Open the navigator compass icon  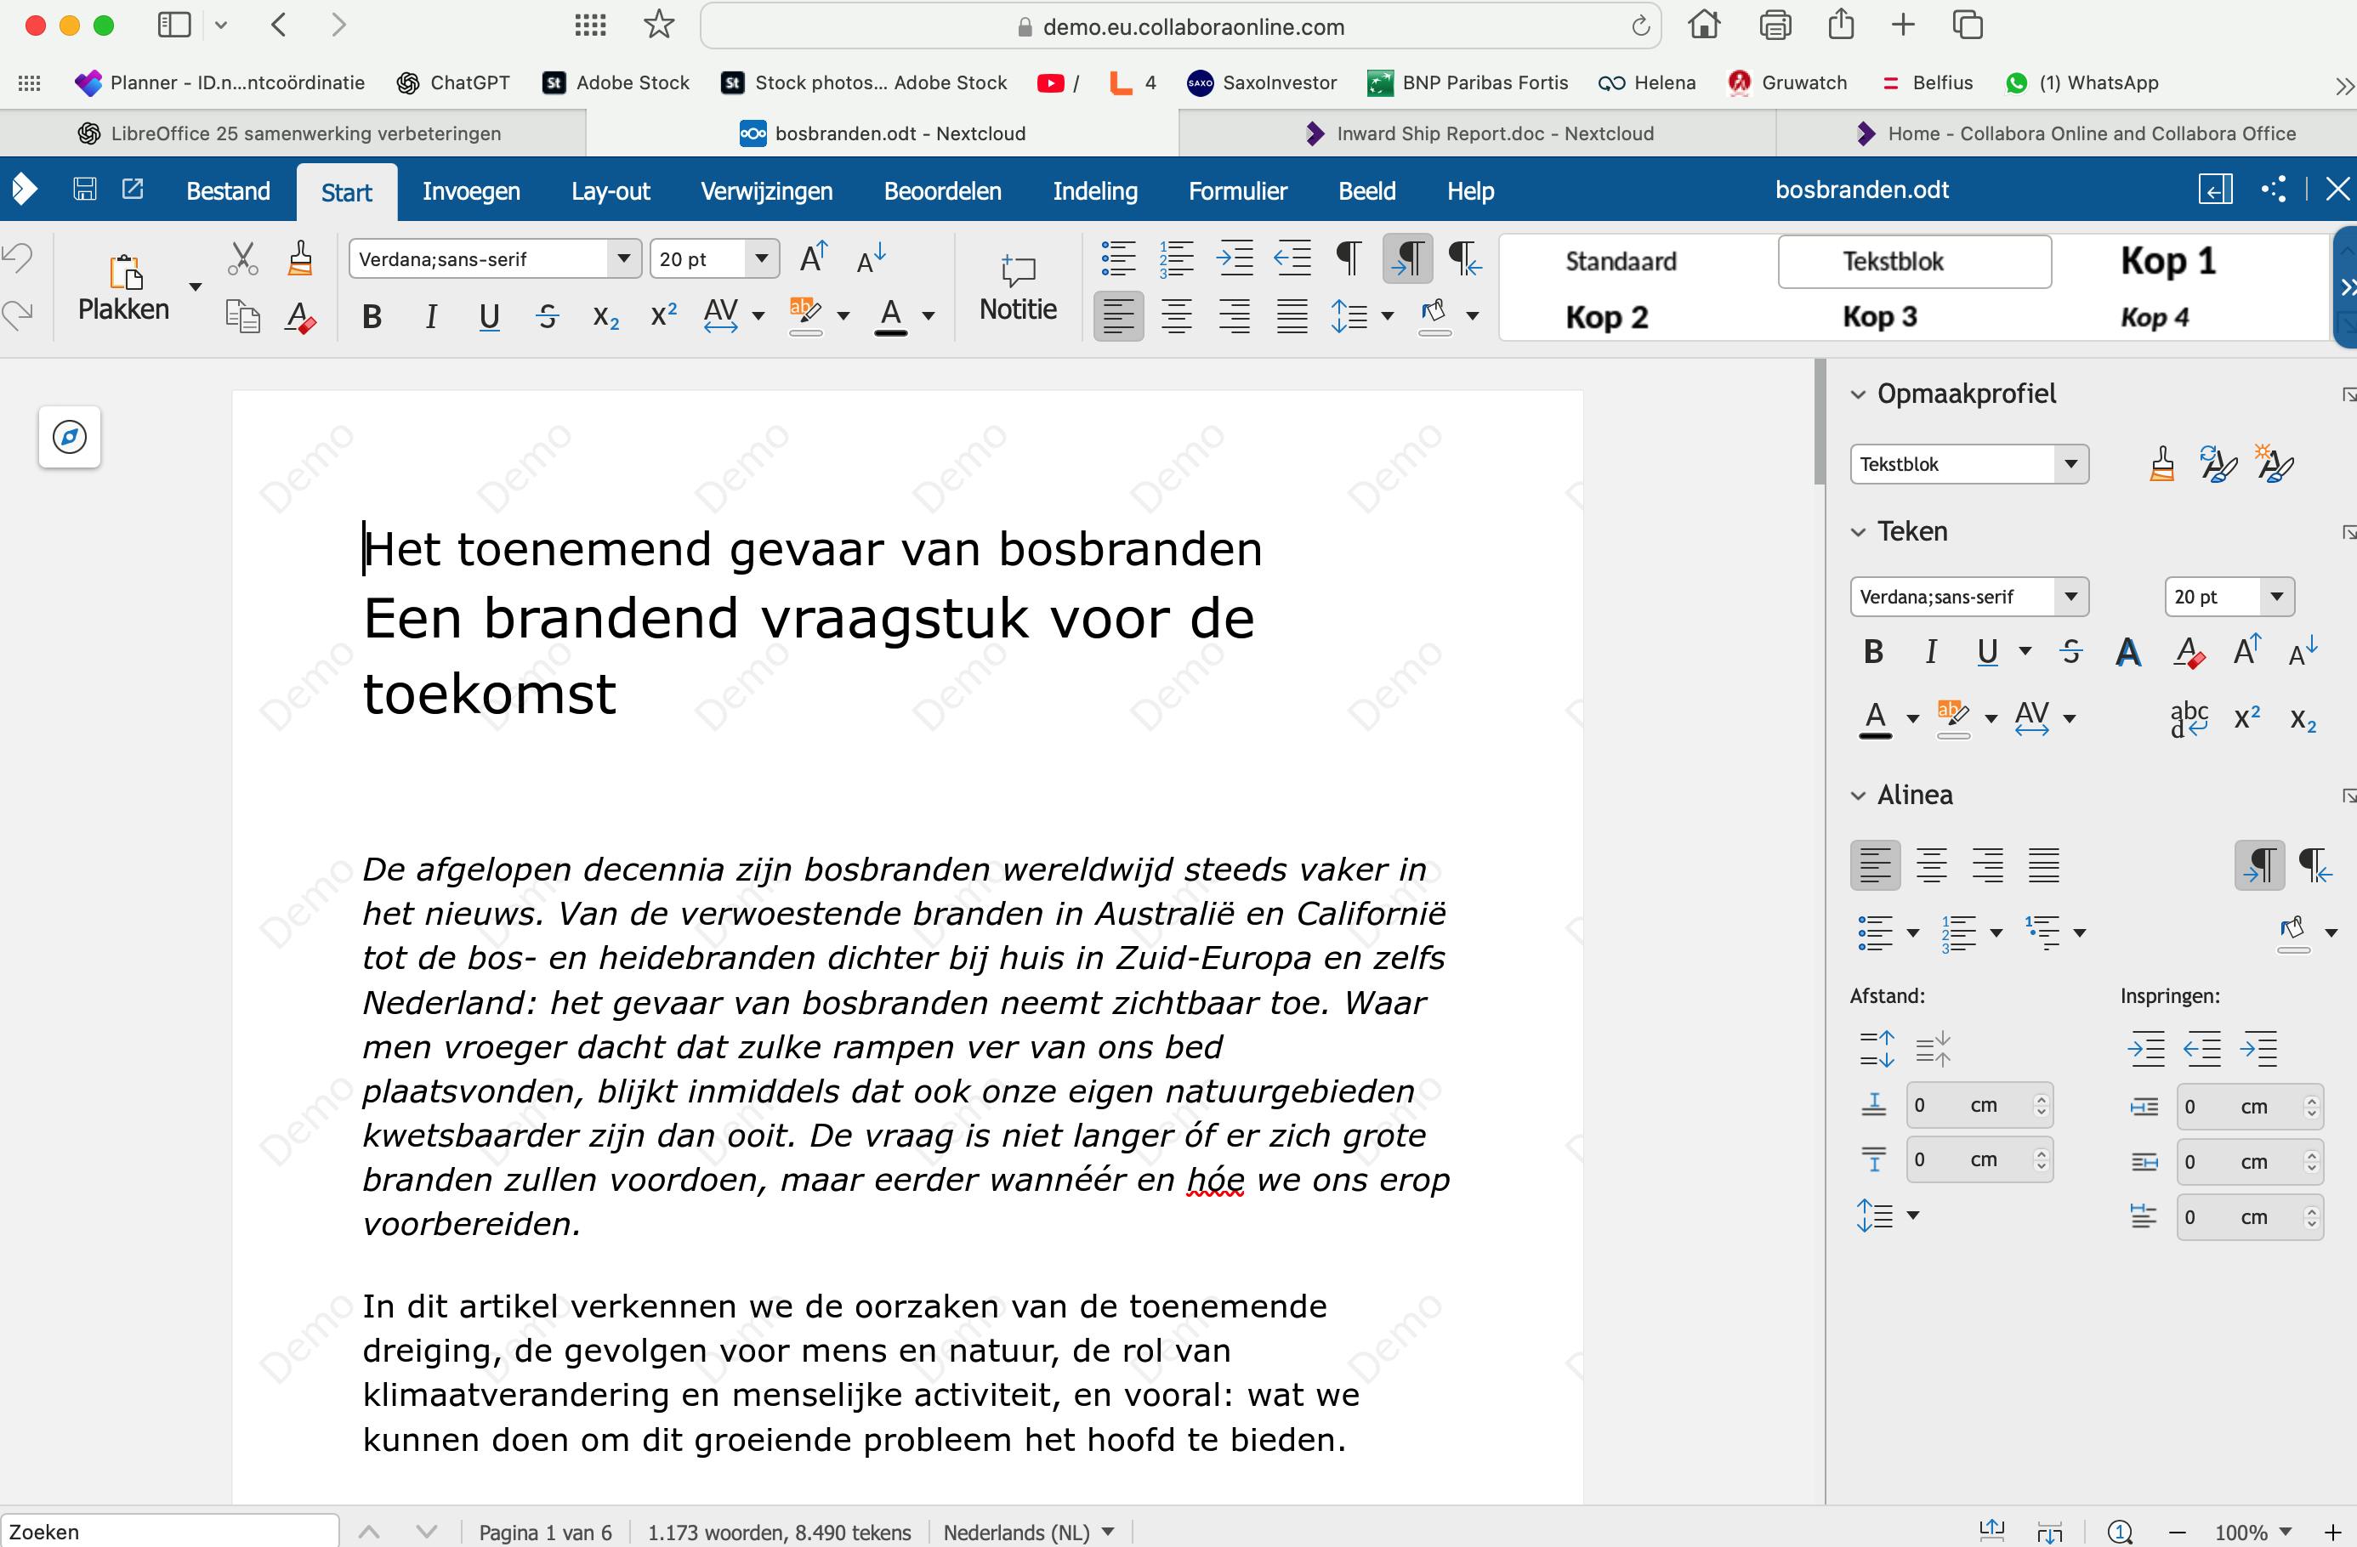click(70, 437)
